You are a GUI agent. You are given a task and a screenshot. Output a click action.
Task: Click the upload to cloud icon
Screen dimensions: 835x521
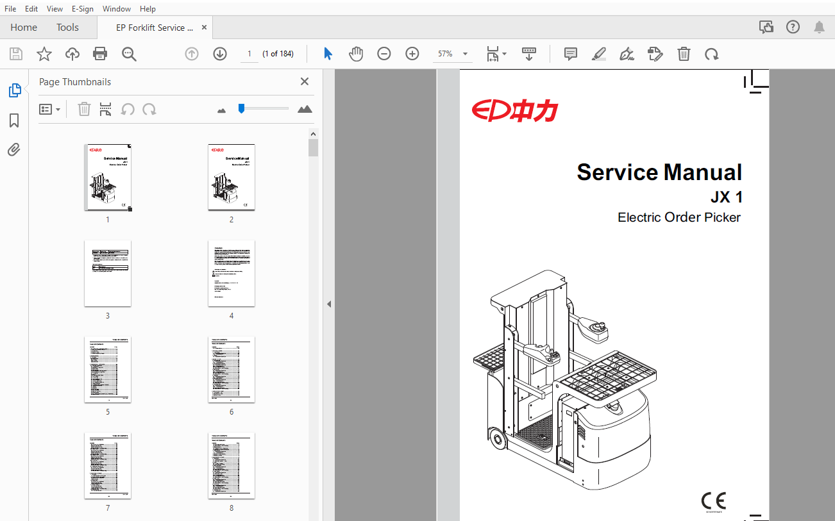pos(72,54)
